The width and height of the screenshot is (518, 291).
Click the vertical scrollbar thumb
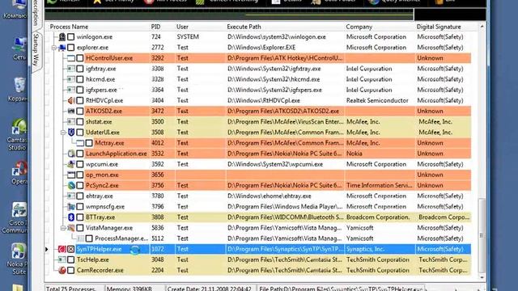tap(482, 235)
